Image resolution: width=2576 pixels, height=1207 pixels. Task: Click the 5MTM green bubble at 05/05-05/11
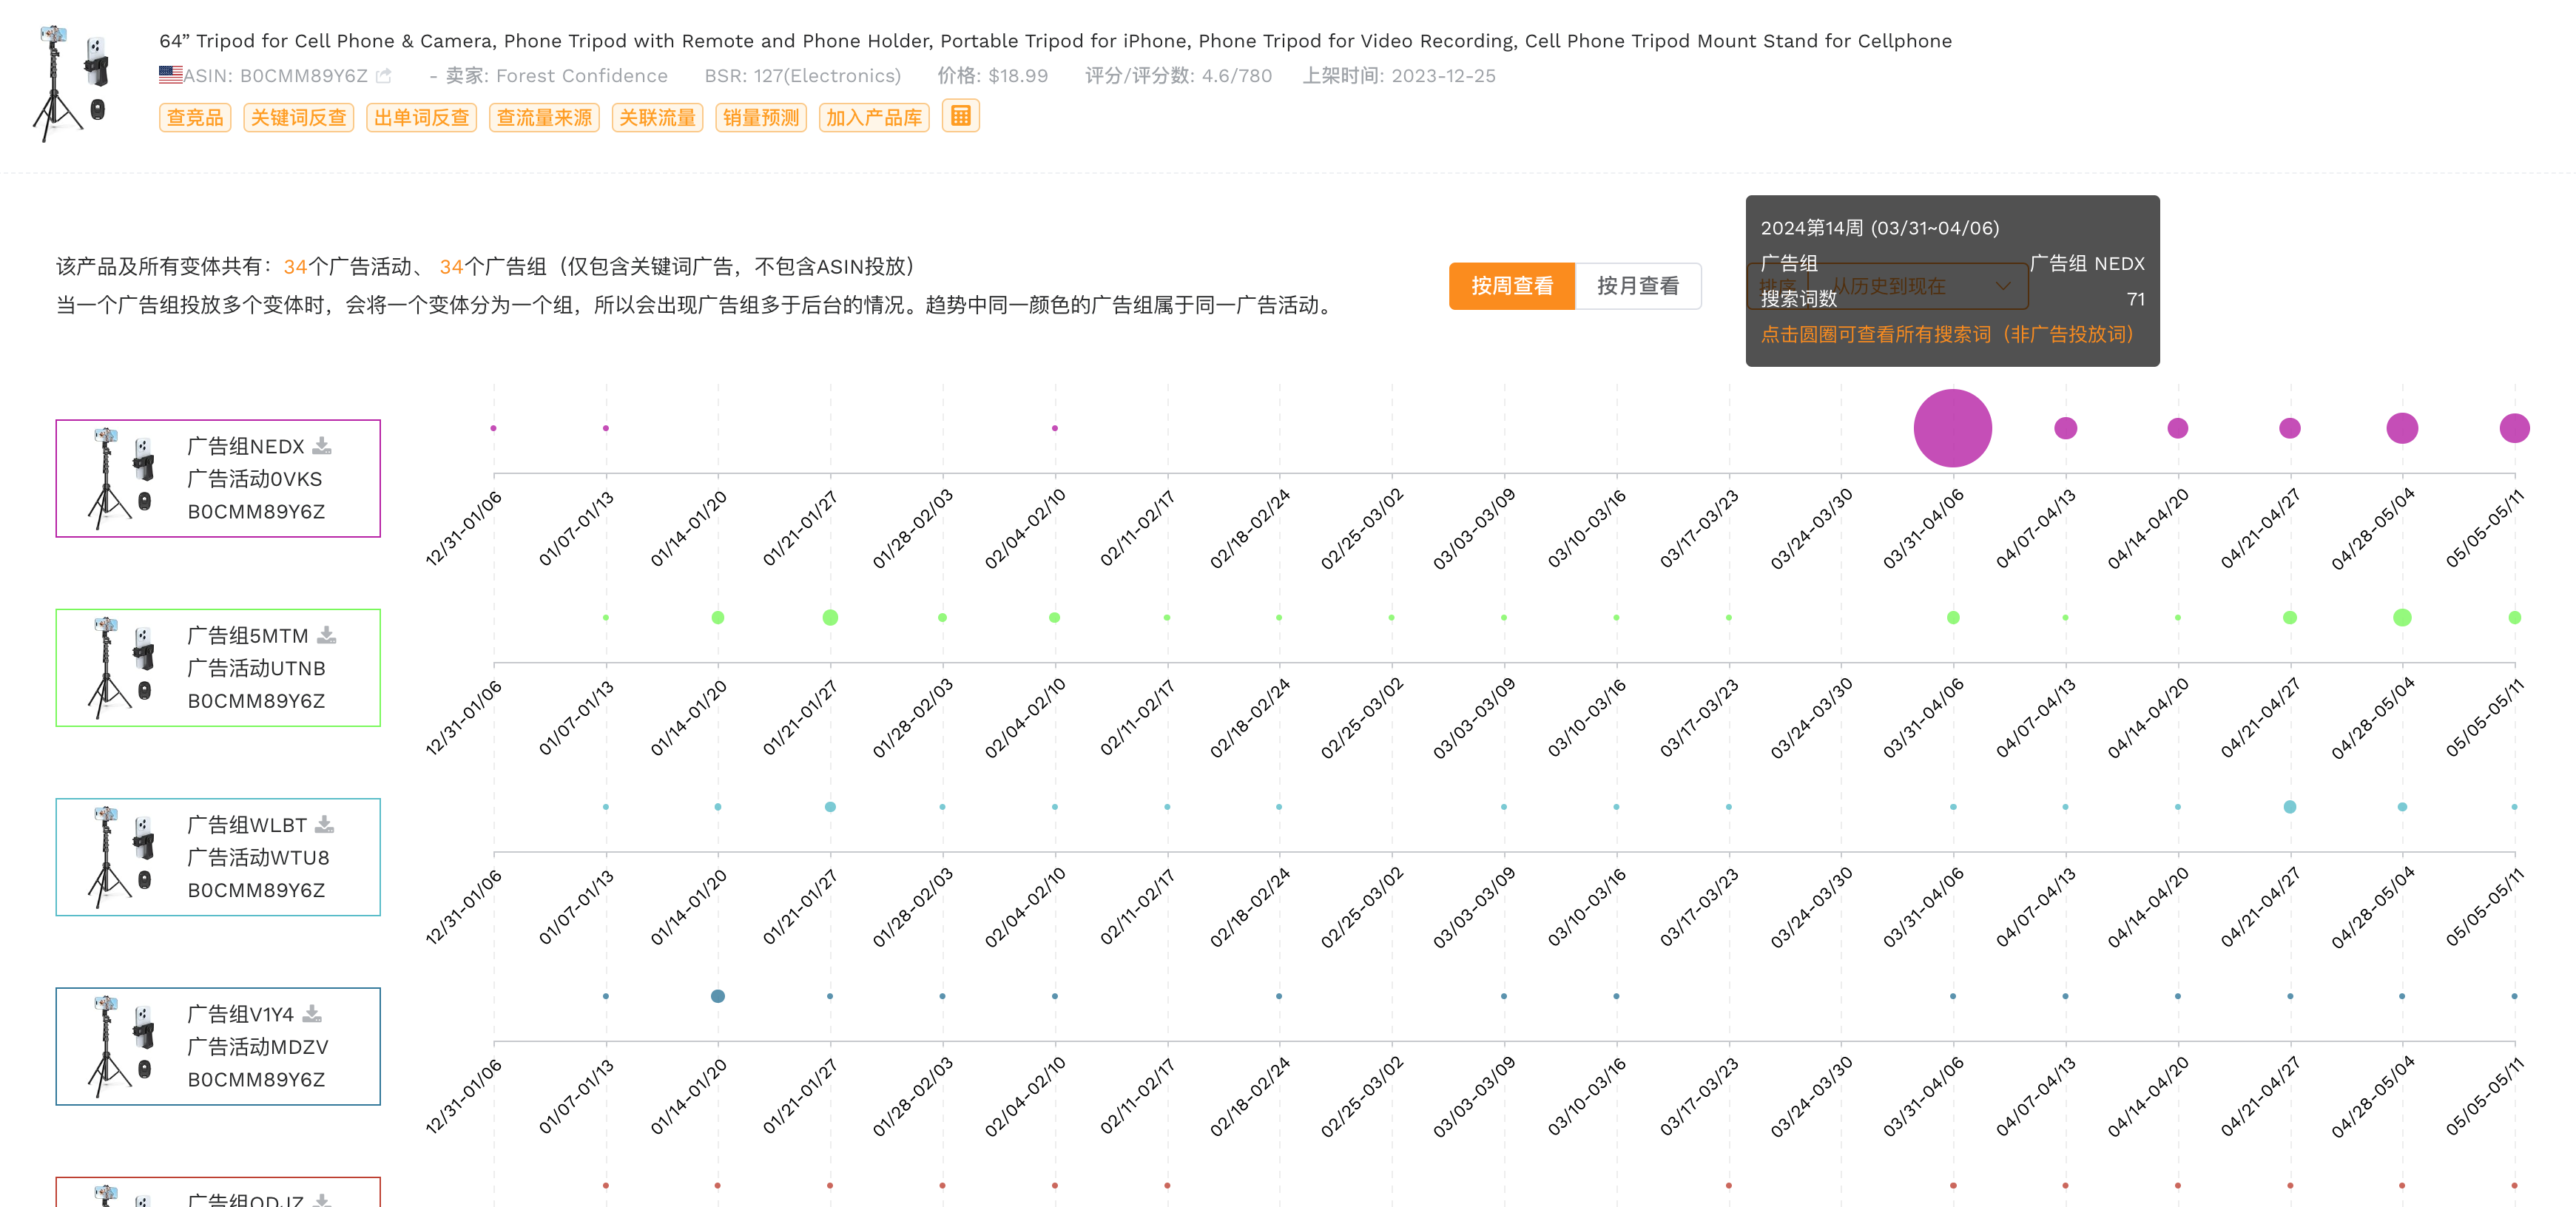2514,617
